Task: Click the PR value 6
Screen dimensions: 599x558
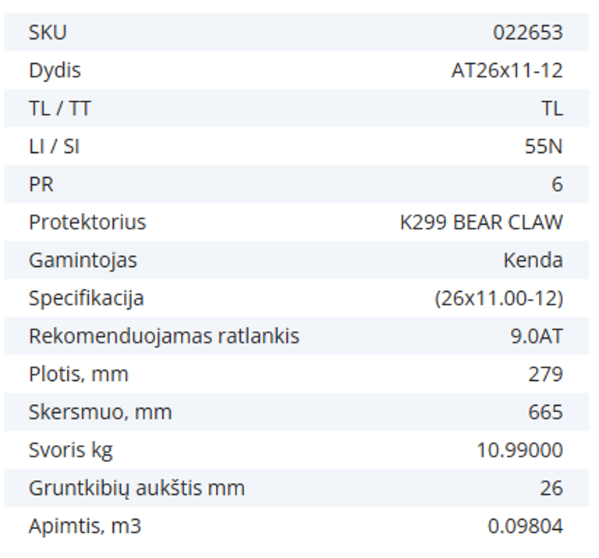Action: click(x=556, y=184)
